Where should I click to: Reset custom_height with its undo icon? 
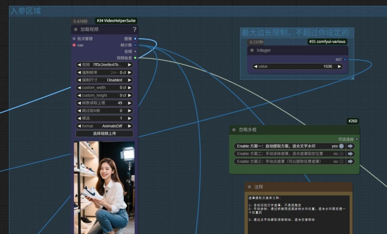click(125, 95)
